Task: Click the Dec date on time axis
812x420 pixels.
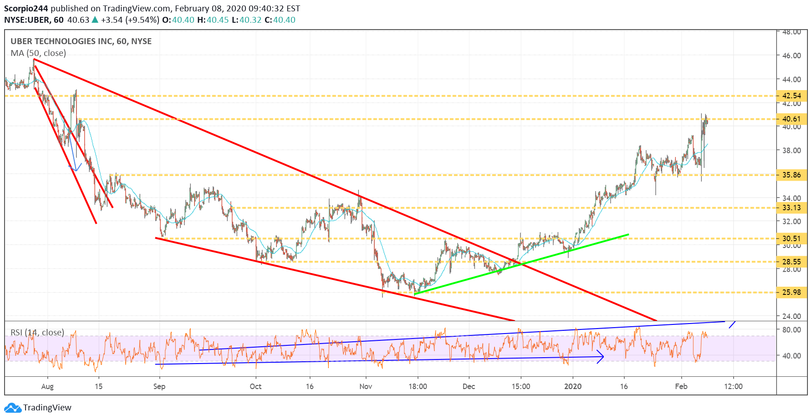Action: (x=469, y=386)
